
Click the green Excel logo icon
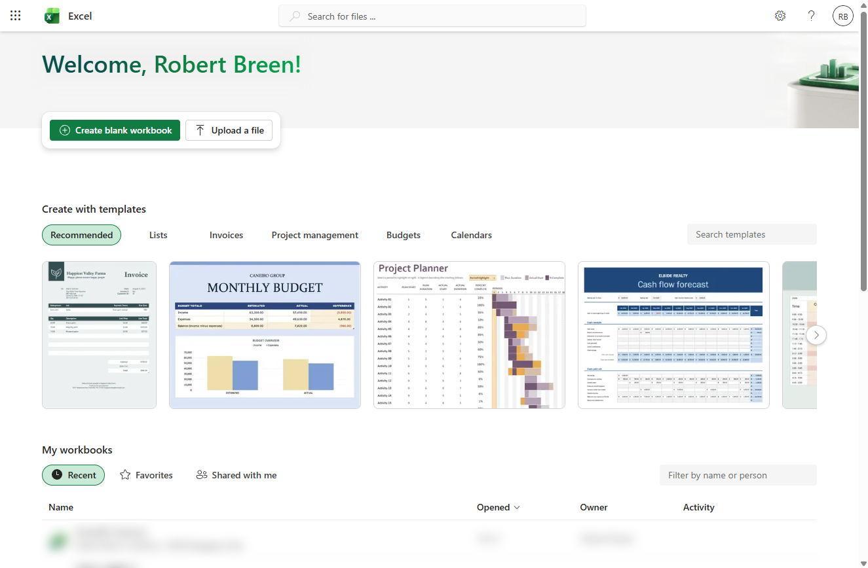click(x=52, y=16)
